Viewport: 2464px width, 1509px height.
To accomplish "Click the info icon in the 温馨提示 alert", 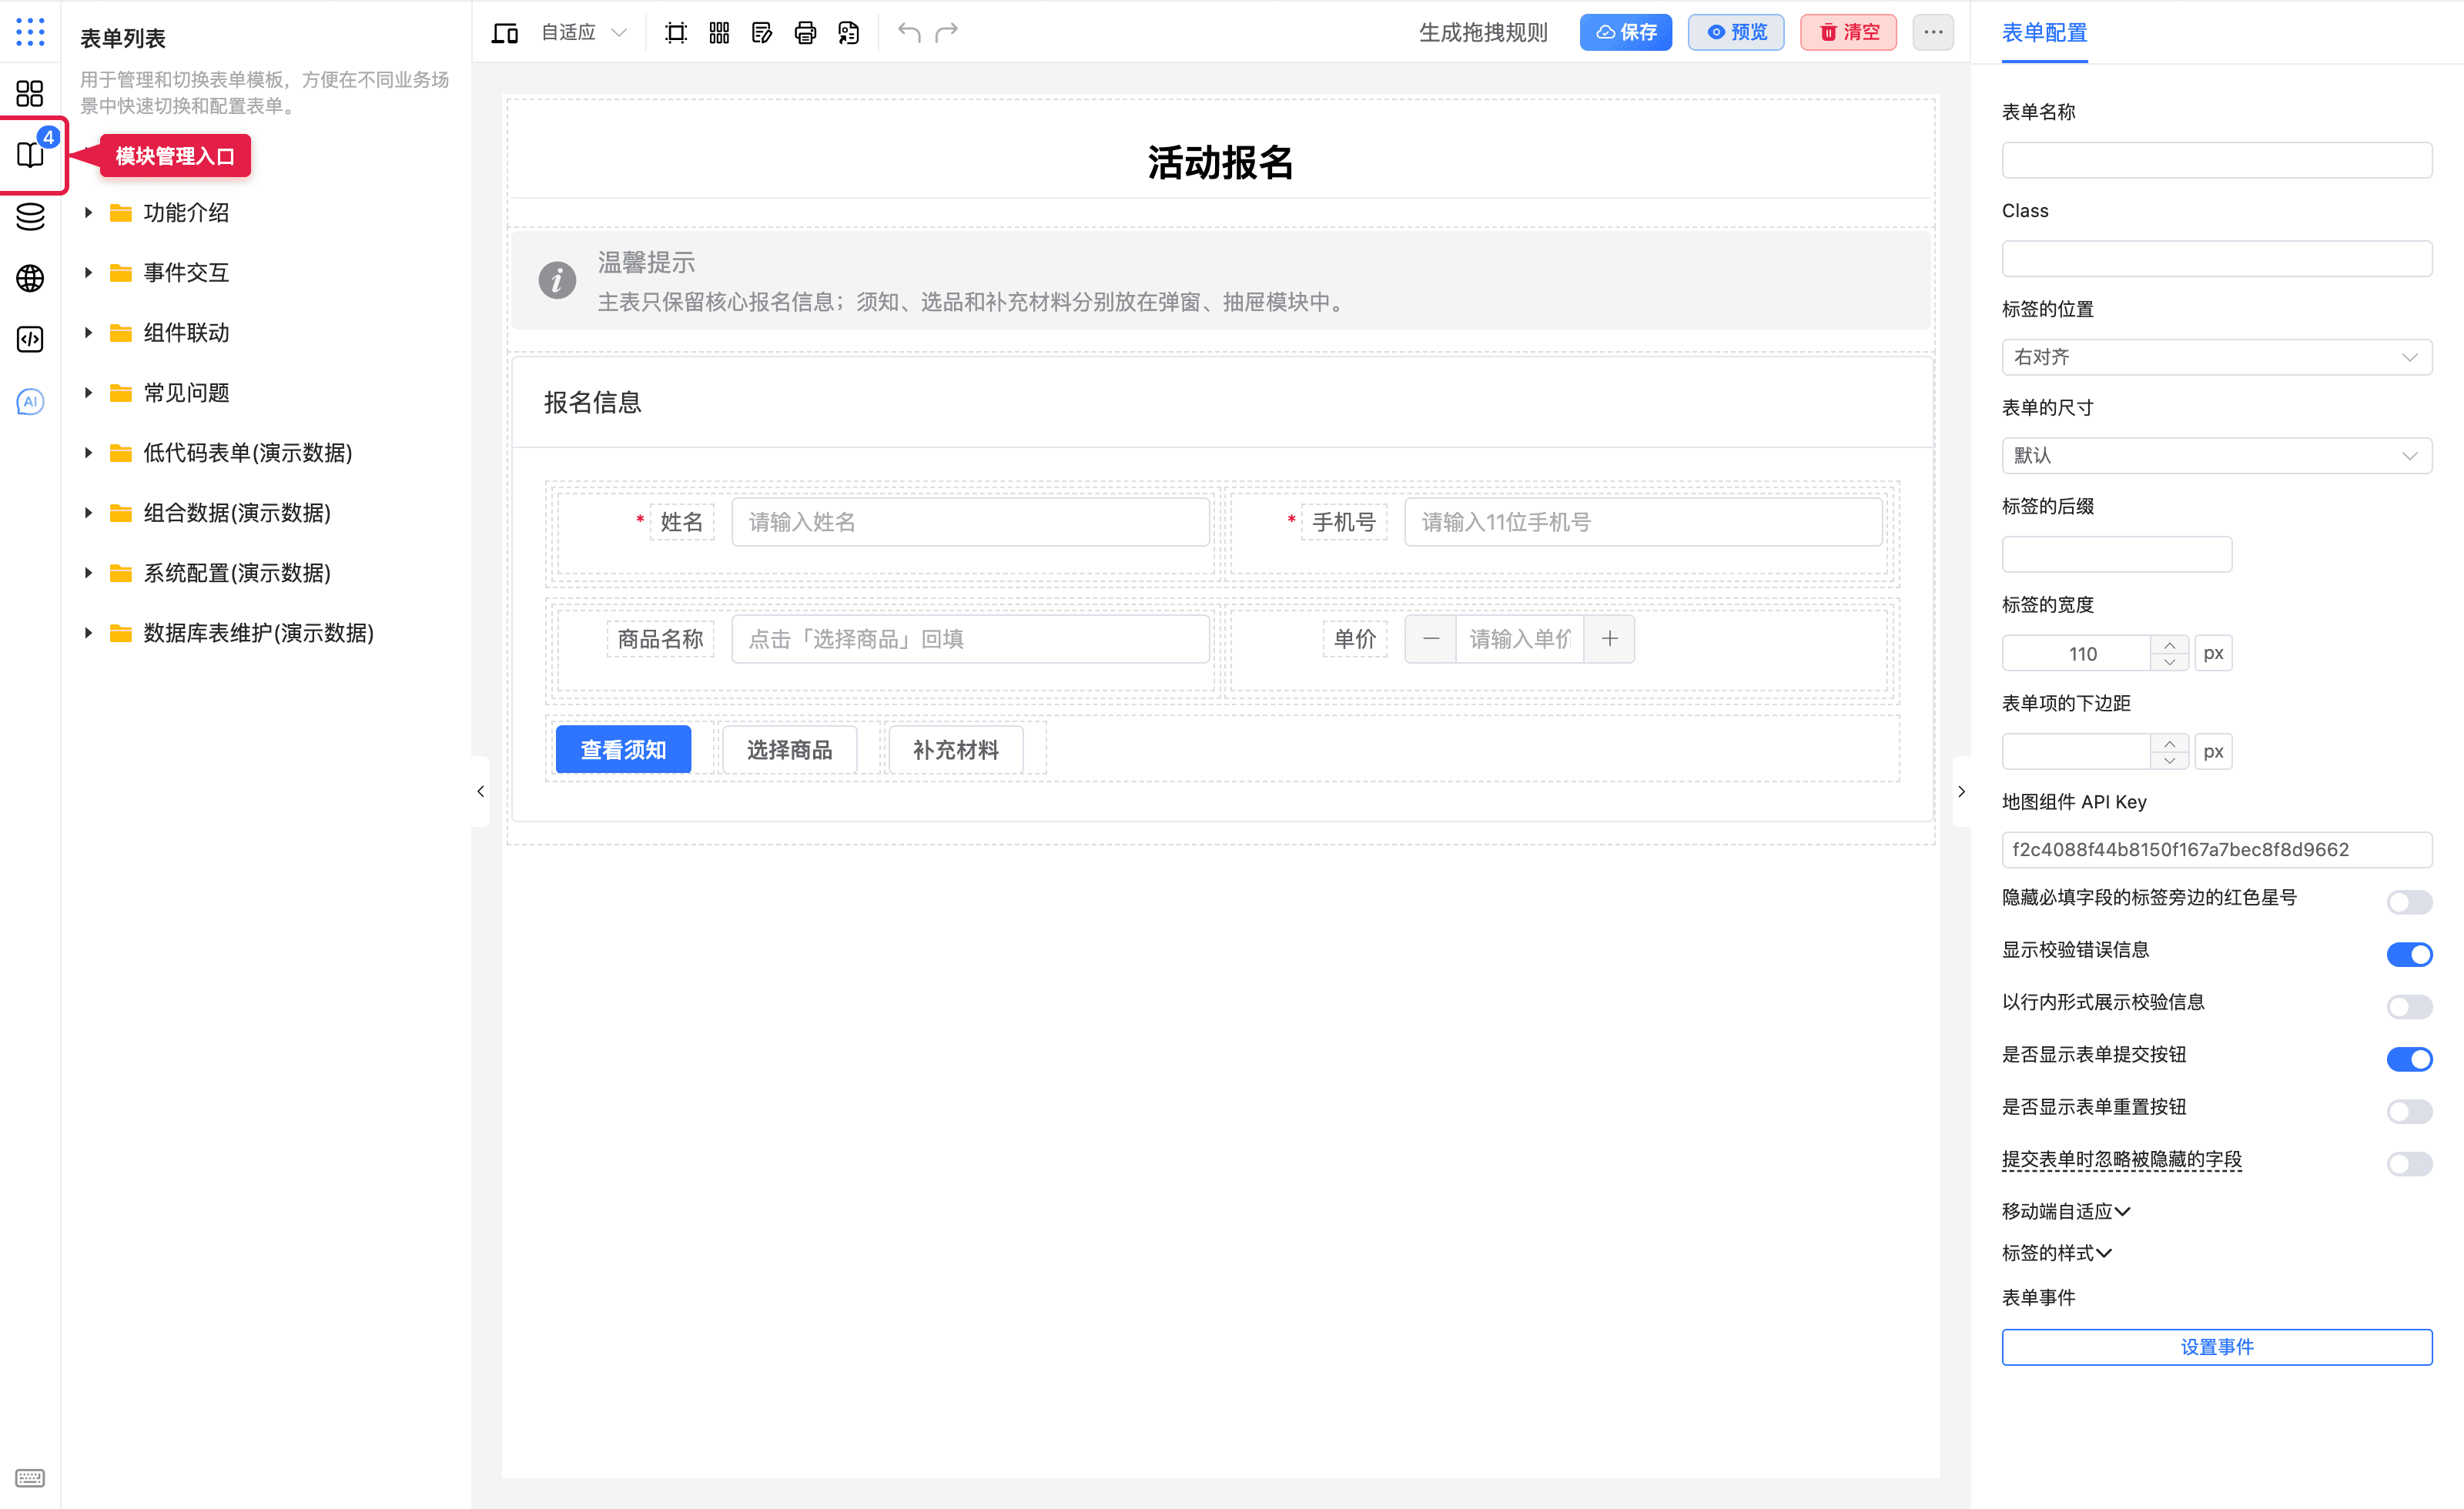I will (557, 280).
